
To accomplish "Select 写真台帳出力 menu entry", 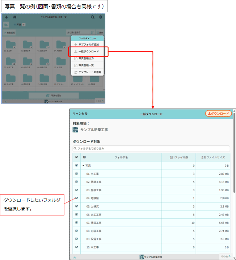I will tap(87, 58).
